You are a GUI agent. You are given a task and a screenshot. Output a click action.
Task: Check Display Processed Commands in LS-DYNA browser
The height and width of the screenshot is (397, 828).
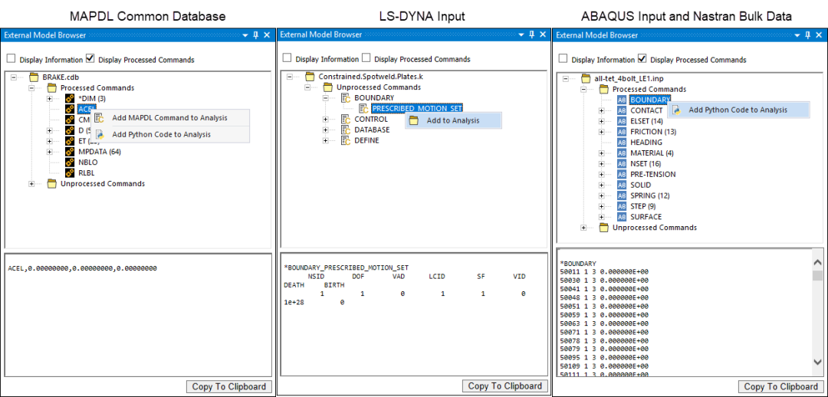(366, 58)
